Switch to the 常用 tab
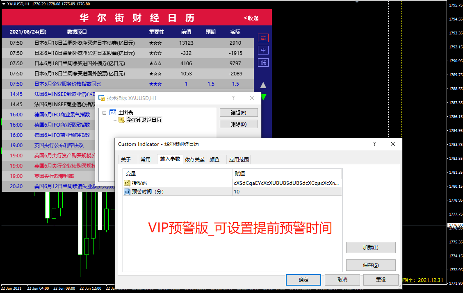 pyautogui.click(x=146, y=160)
